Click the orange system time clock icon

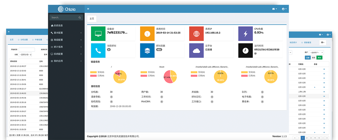tap(147, 34)
